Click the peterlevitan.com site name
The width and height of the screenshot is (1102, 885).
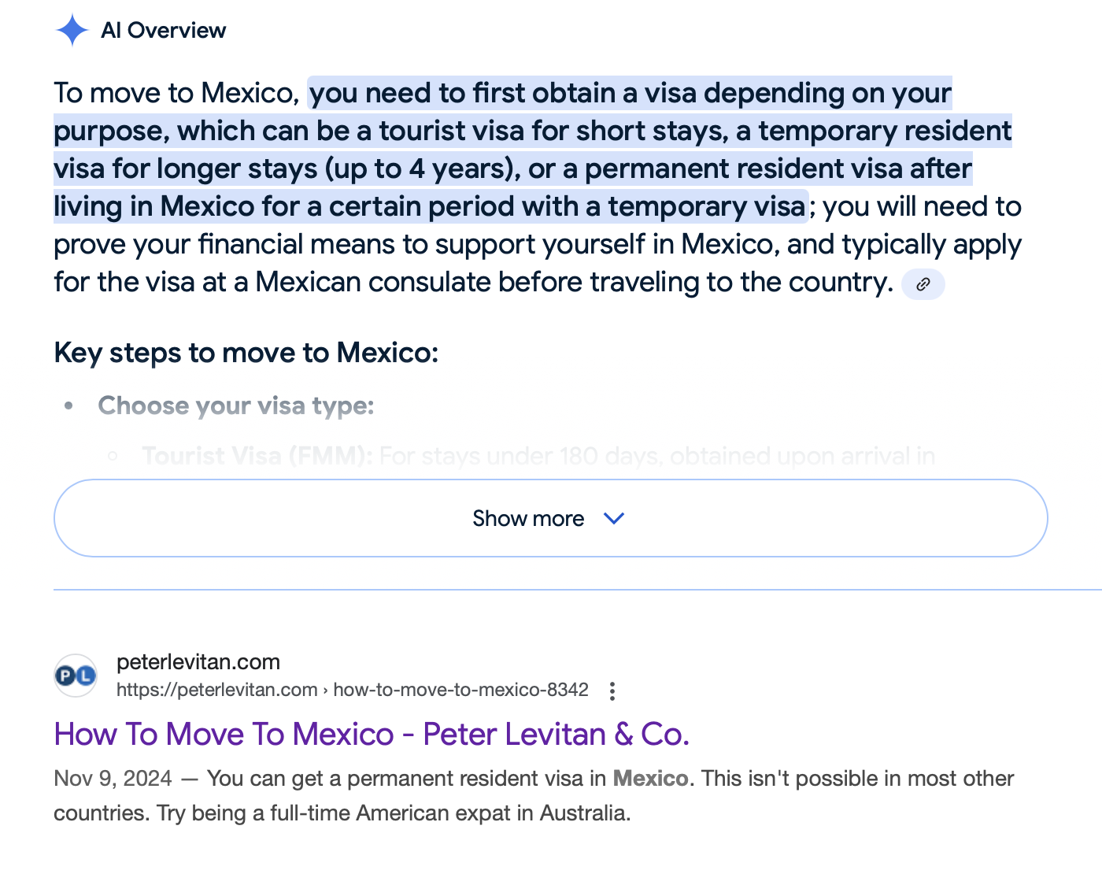click(x=198, y=662)
